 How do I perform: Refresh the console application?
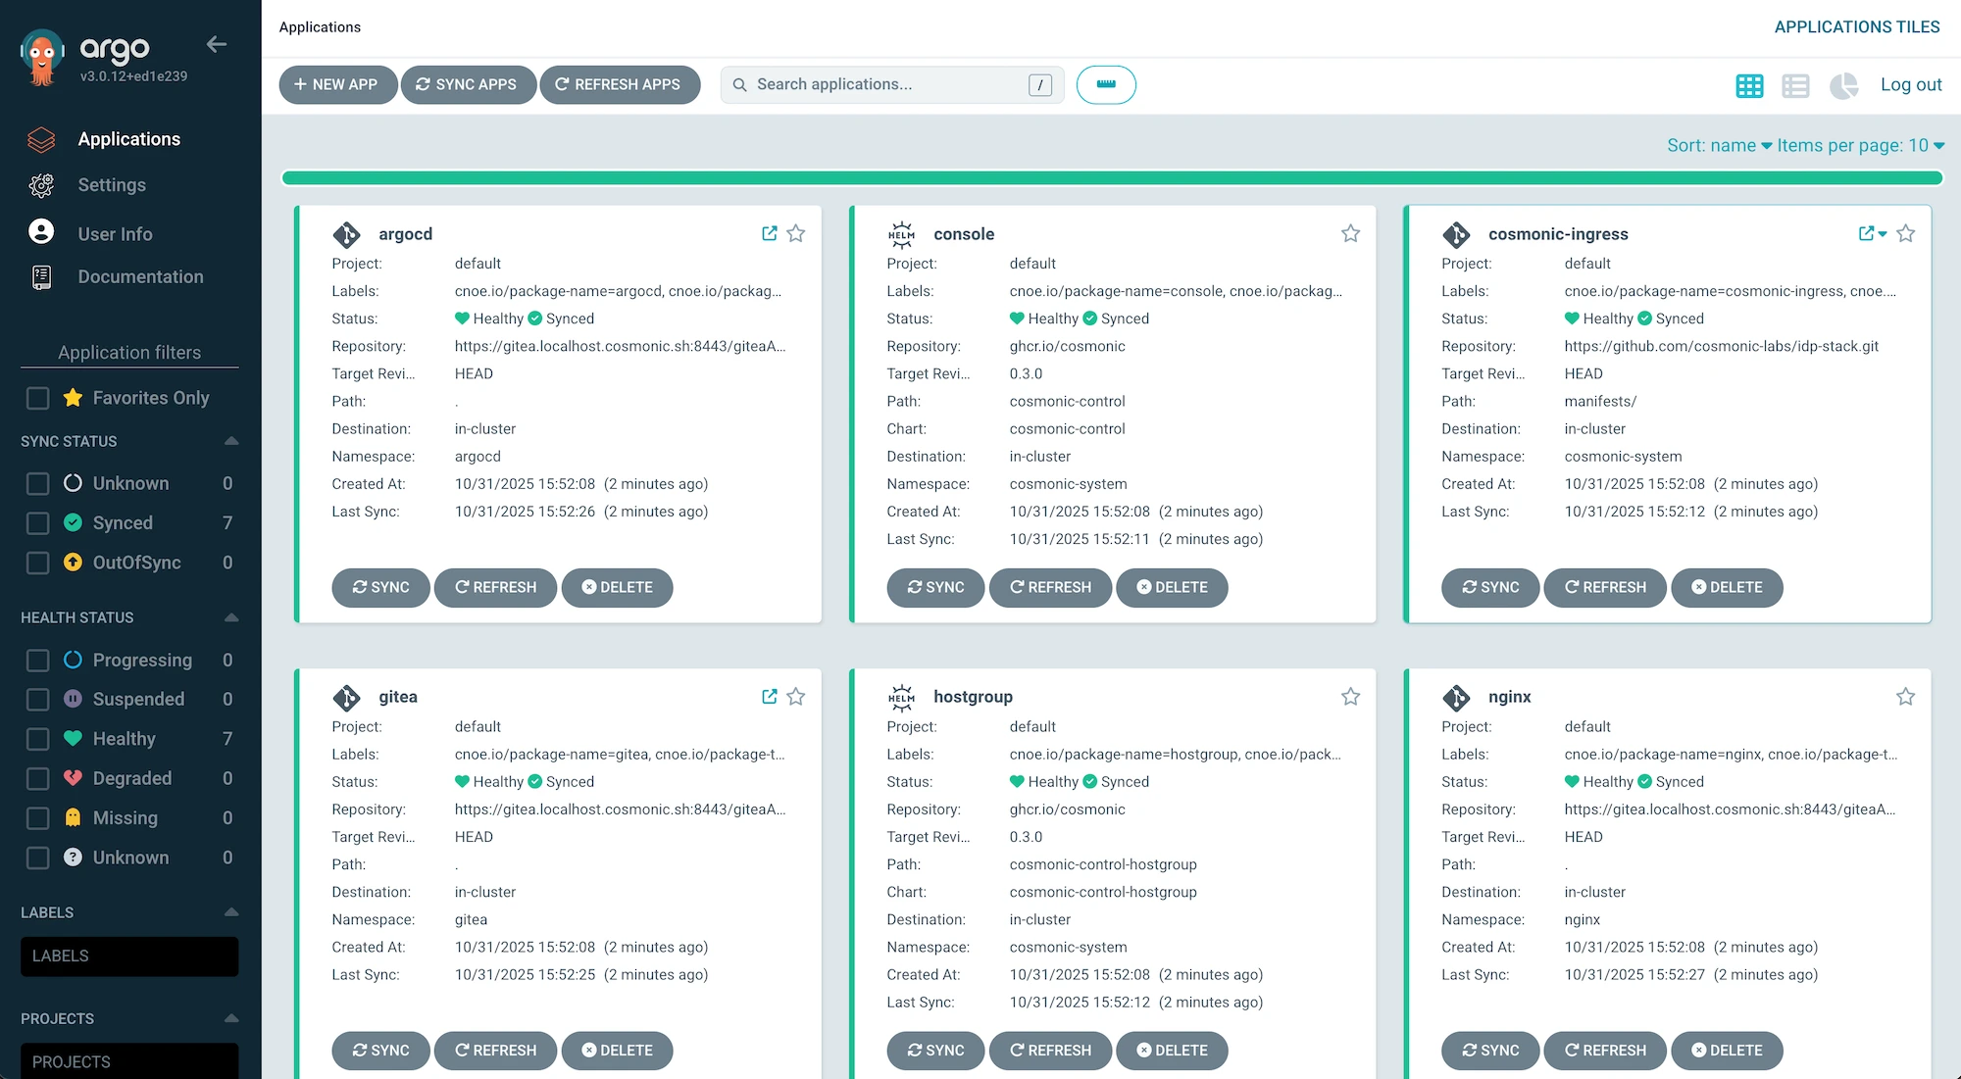coord(1050,587)
